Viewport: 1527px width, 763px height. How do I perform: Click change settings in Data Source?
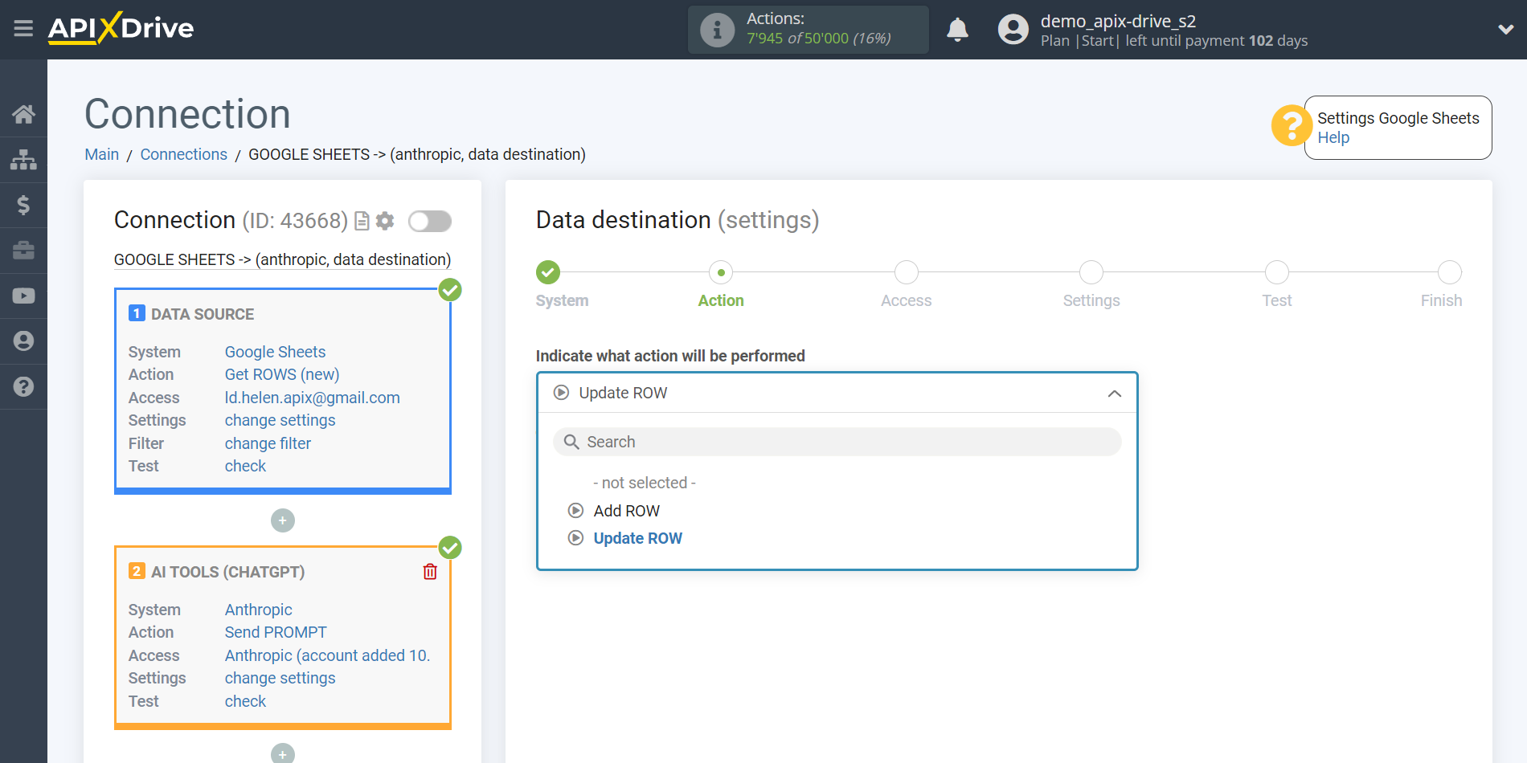click(x=280, y=420)
